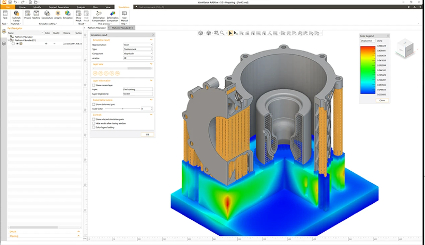
Task: Open the Deformation Comparison tool
Action: point(112,16)
